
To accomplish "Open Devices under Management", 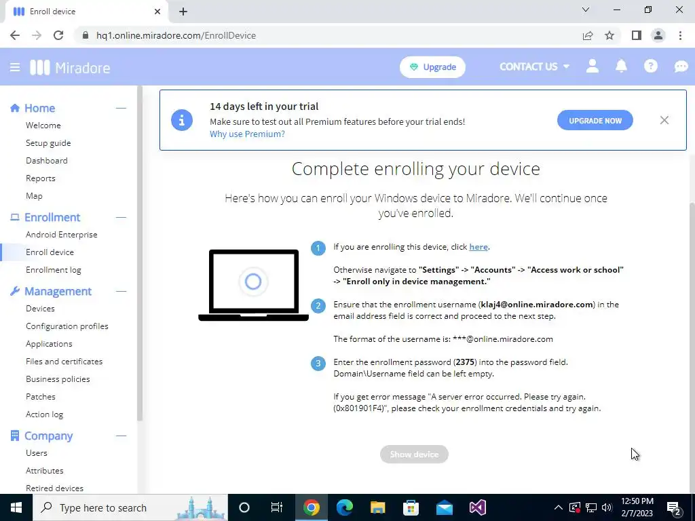I will [40, 309].
